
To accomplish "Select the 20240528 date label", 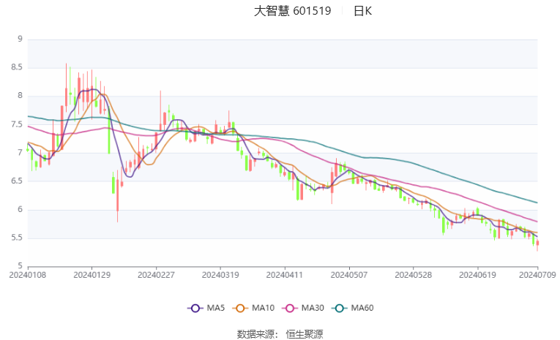I will [413, 275].
